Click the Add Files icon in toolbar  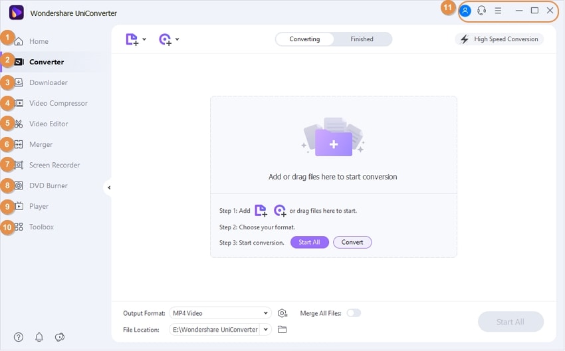pos(132,39)
